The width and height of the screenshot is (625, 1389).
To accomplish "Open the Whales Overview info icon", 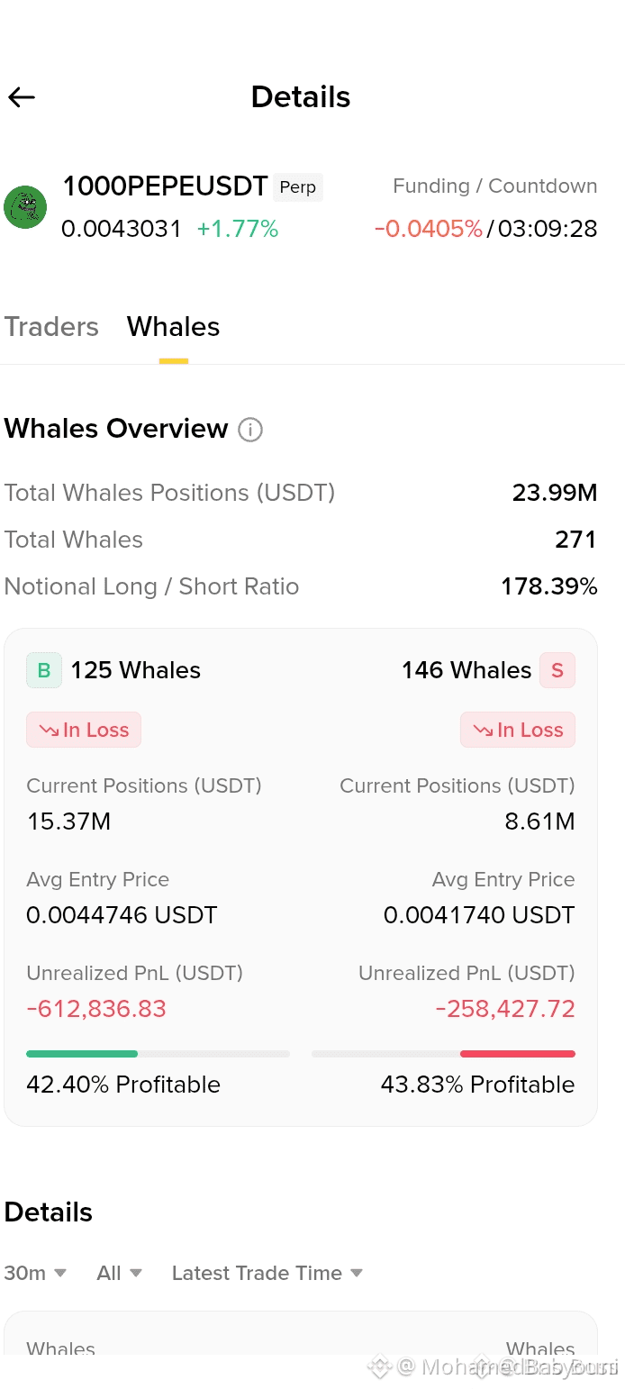I will 250,430.
